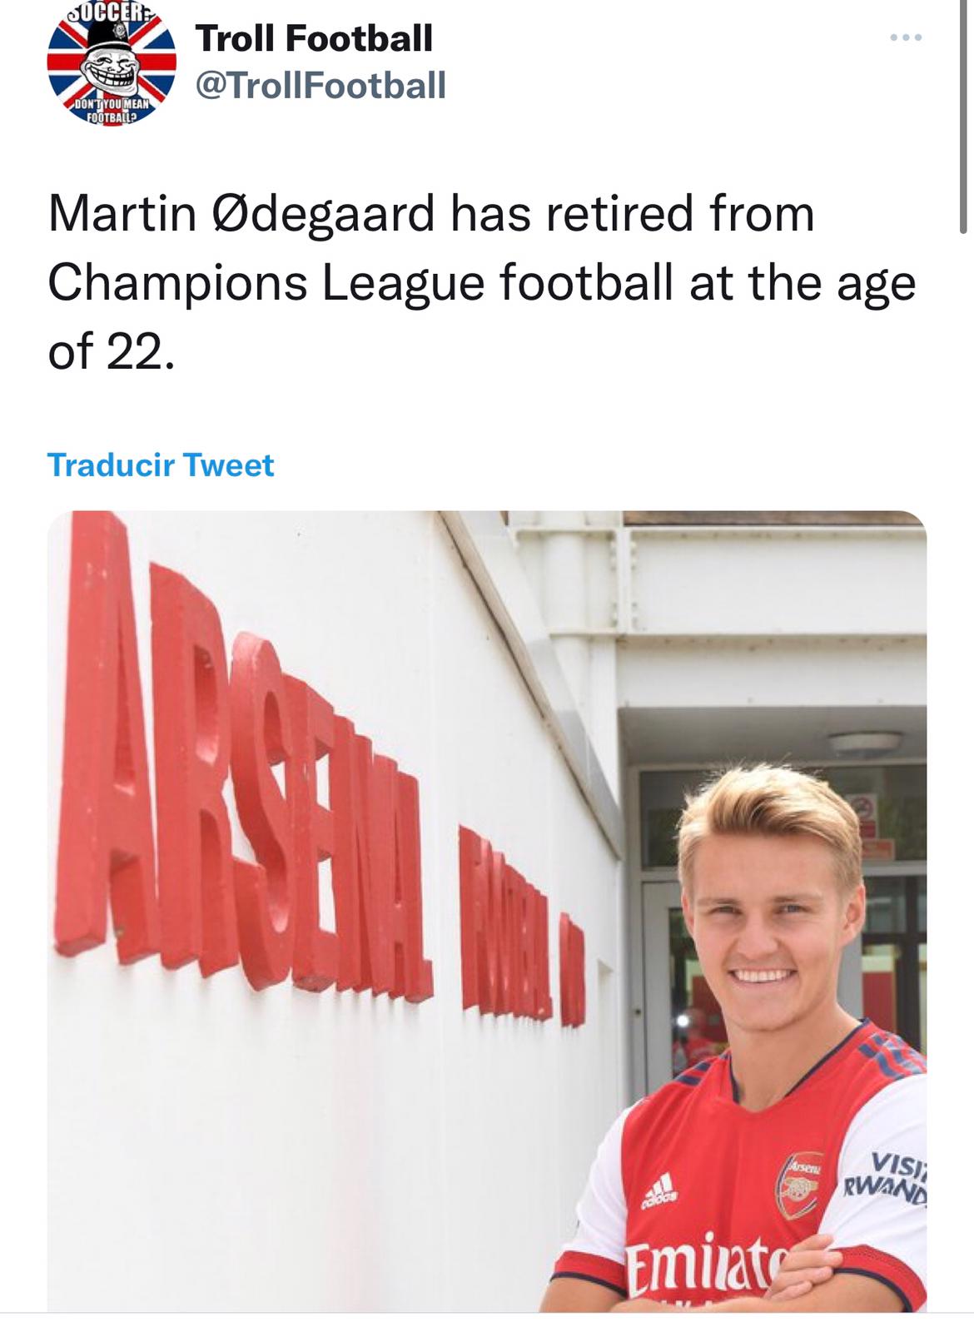Click the Troll Football display name
This screenshot has height=1332, width=974.
click(x=314, y=38)
